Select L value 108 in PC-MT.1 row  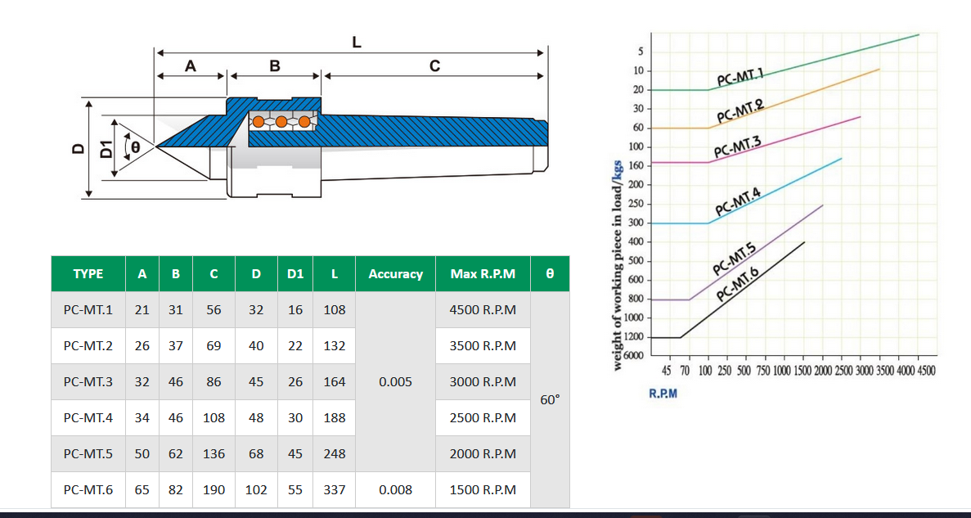pos(335,310)
